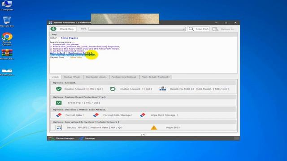The image size is (287, 161).
Task: Click the Reboot to label
Action: [x=227, y=29]
